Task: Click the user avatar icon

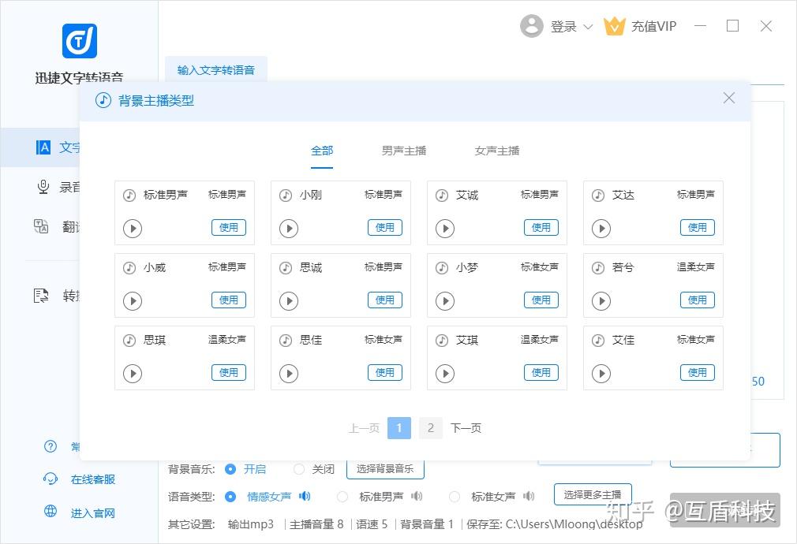Action: [532, 26]
